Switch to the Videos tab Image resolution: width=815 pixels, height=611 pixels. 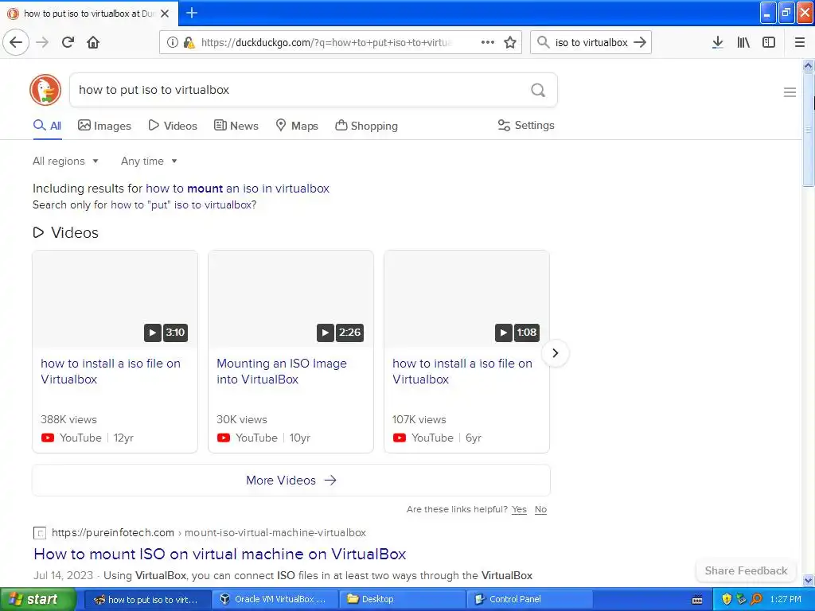(173, 126)
